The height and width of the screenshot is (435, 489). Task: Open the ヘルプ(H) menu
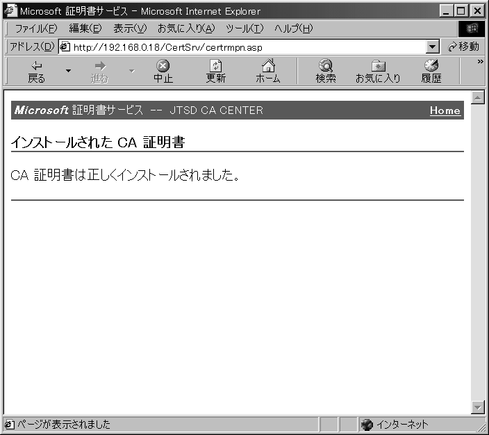point(293,28)
